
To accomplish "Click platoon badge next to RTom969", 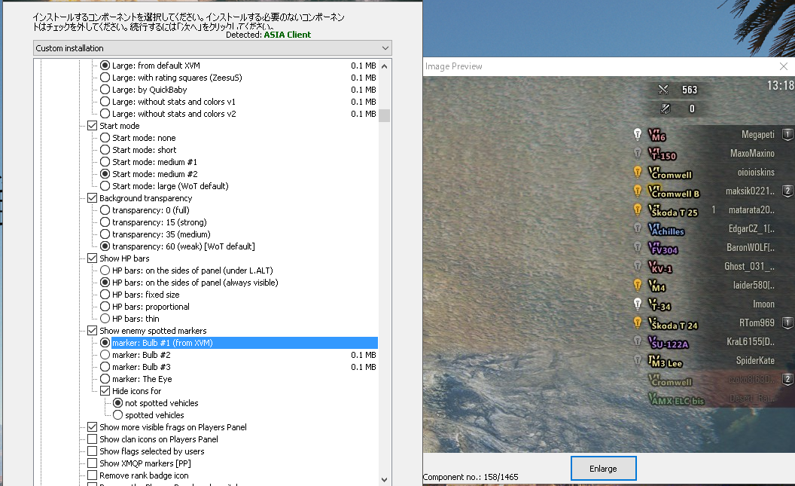I will (x=787, y=322).
